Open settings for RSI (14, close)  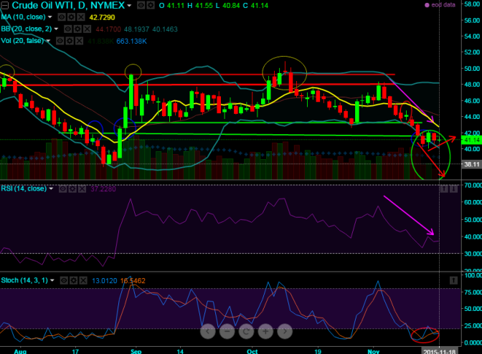pyautogui.click(x=72, y=188)
